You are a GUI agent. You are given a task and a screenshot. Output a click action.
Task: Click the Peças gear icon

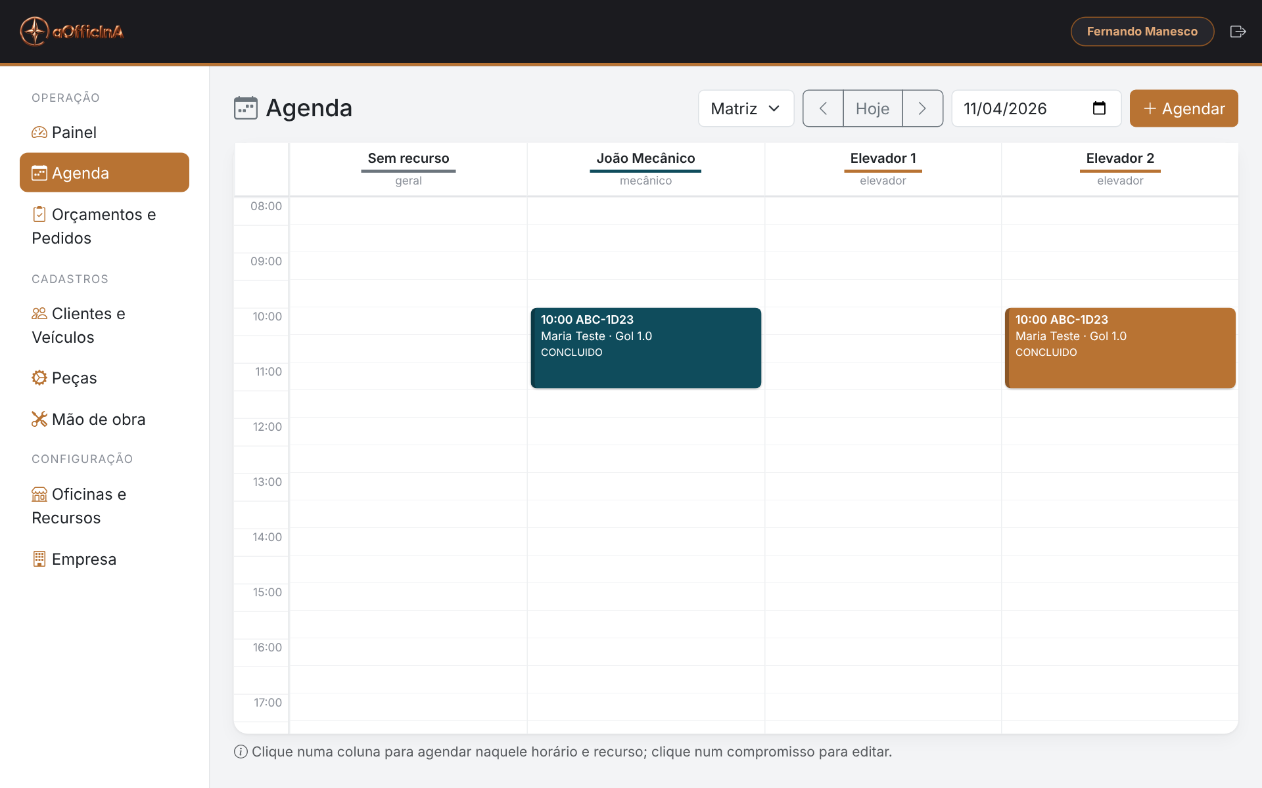point(39,378)
